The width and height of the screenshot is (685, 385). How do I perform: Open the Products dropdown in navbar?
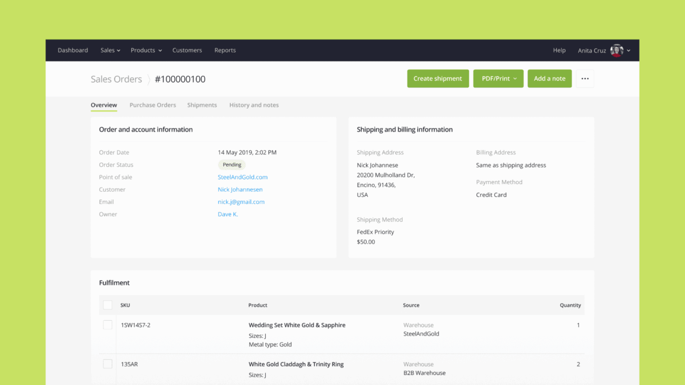click(x=146, y=51)
